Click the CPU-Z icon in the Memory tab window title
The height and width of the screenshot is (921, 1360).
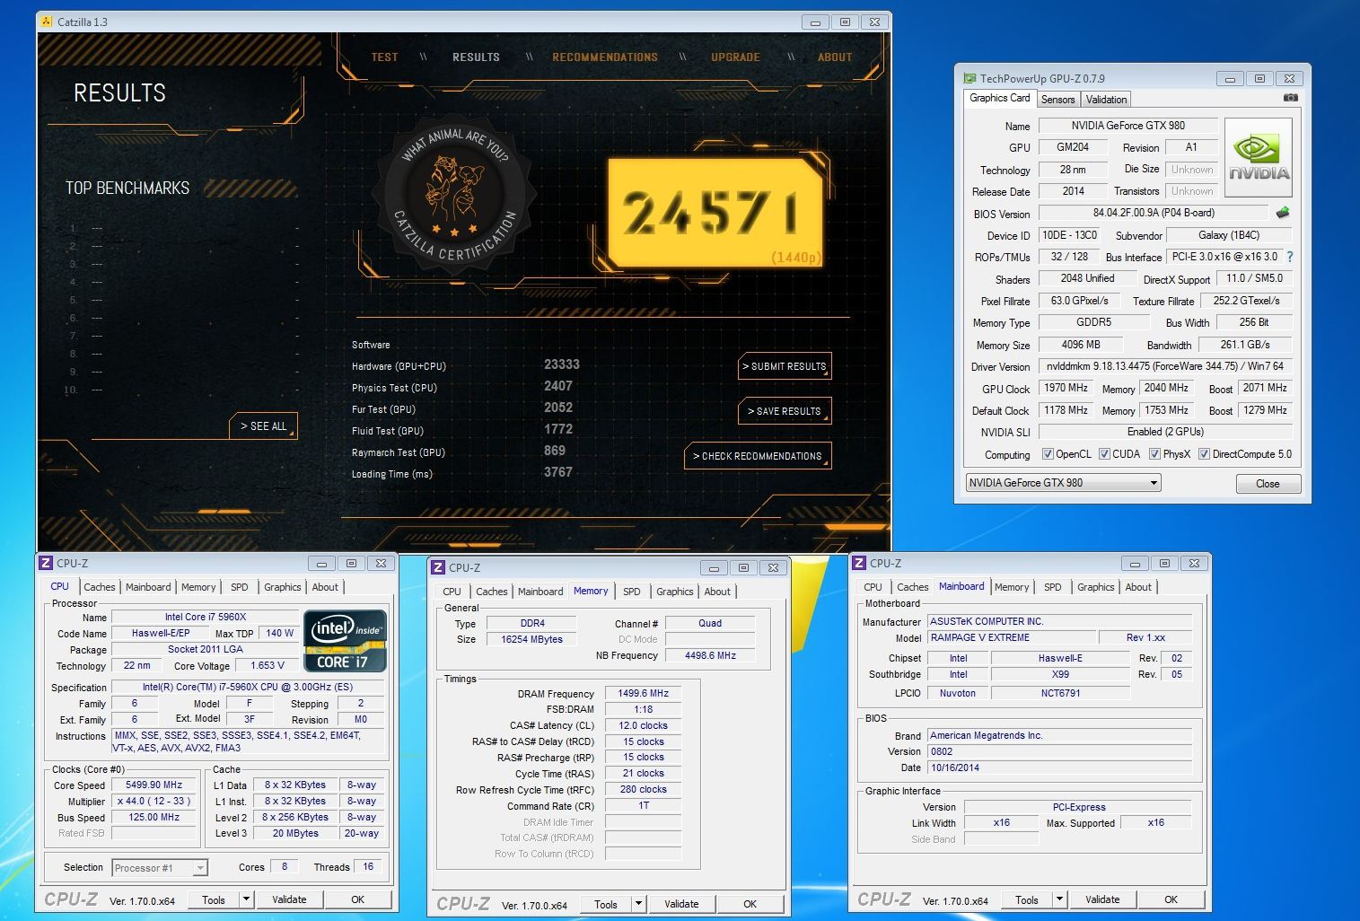(x=438, y=567)
